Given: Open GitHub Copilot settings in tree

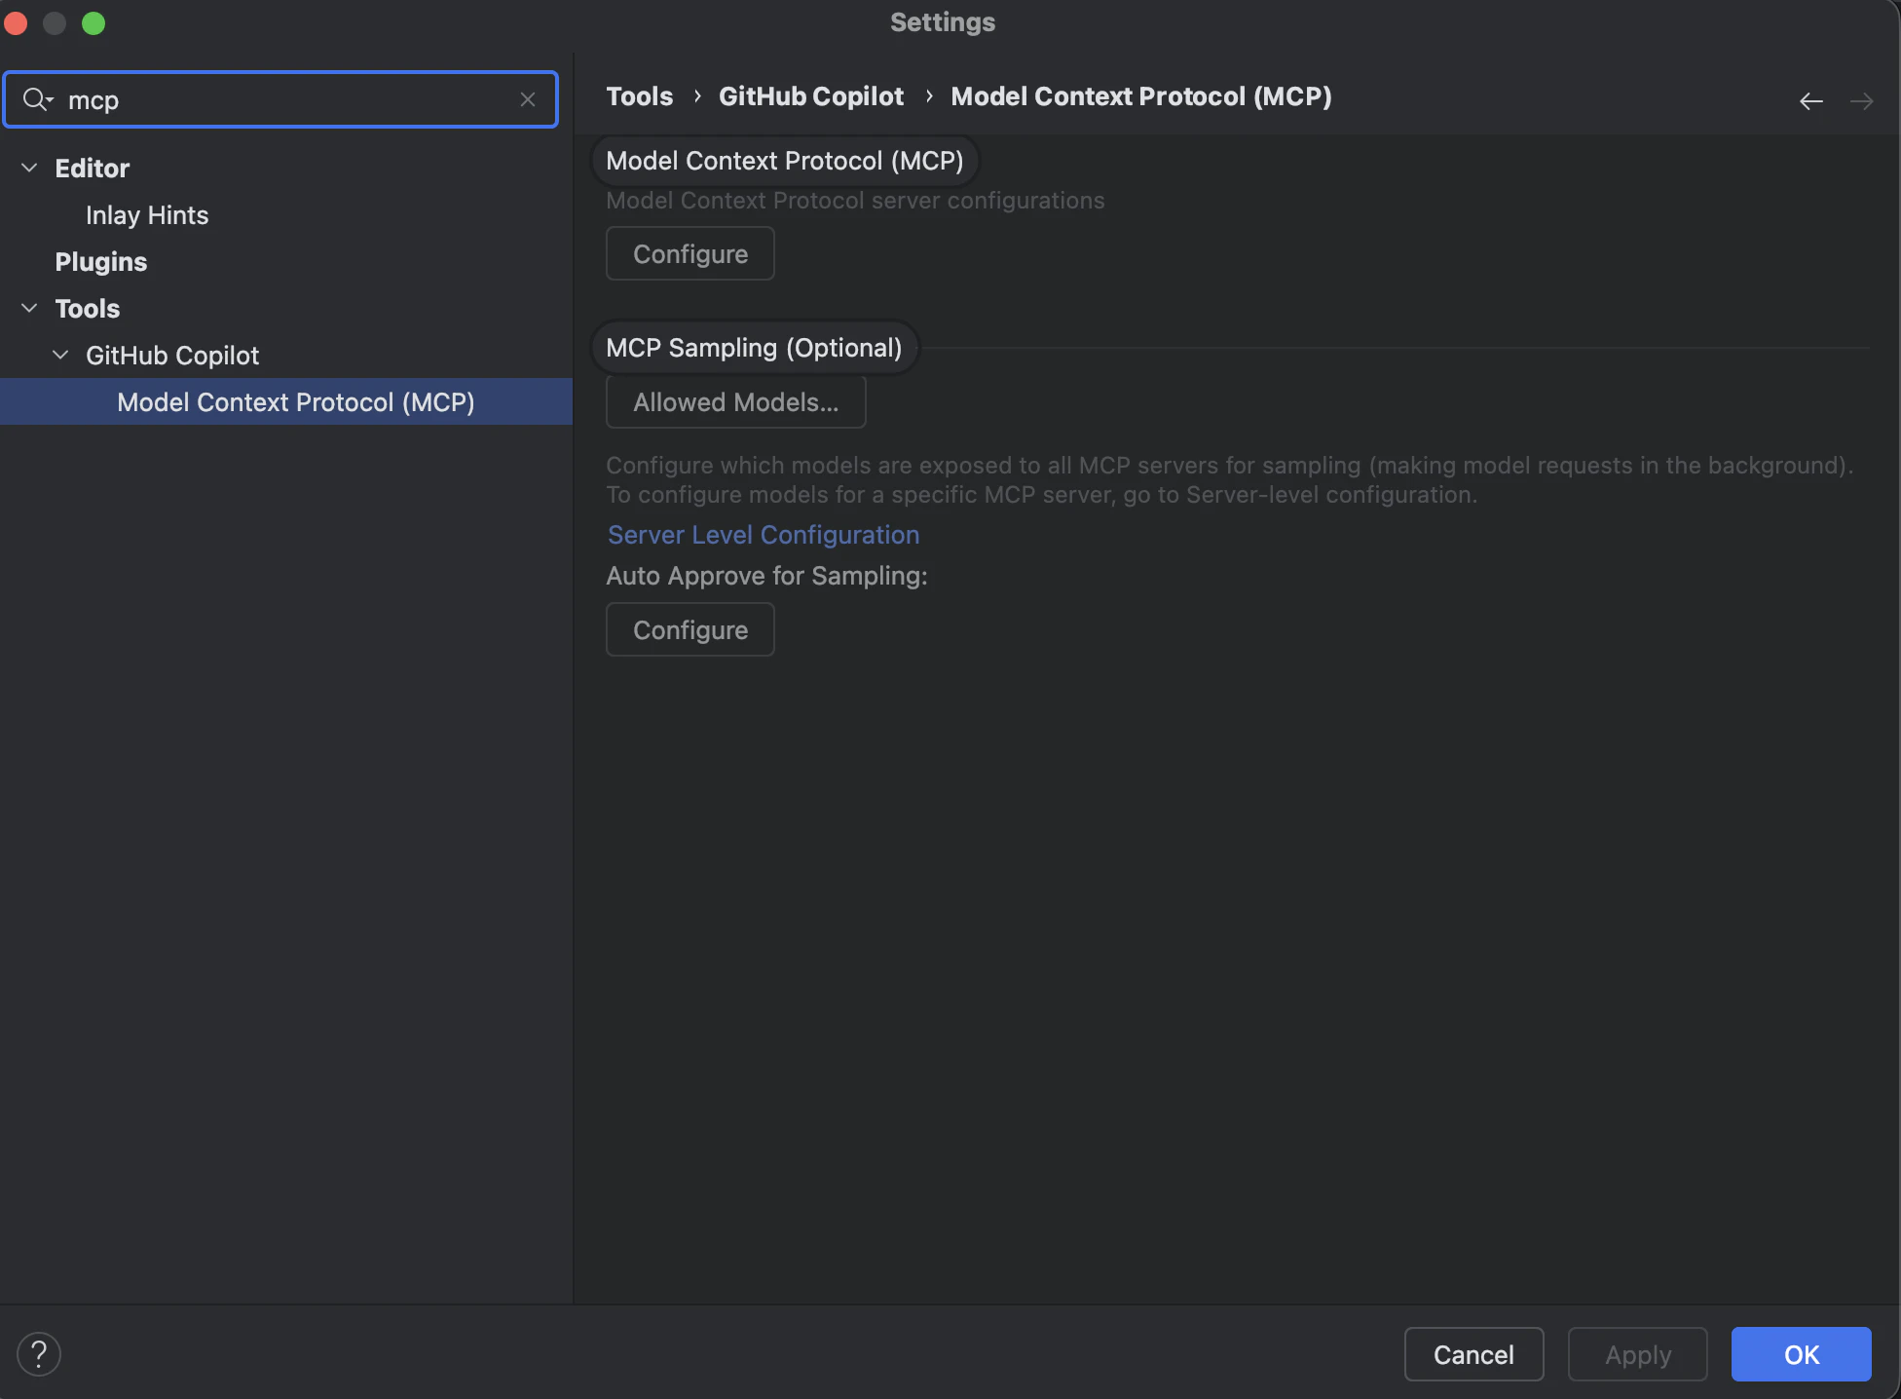Looking at the screenshot, I should 172,355.
